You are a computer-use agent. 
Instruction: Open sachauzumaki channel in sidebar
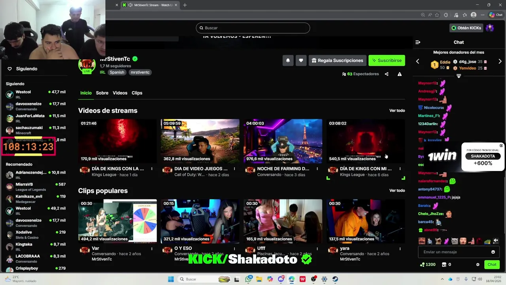click(x=36, y=130)
